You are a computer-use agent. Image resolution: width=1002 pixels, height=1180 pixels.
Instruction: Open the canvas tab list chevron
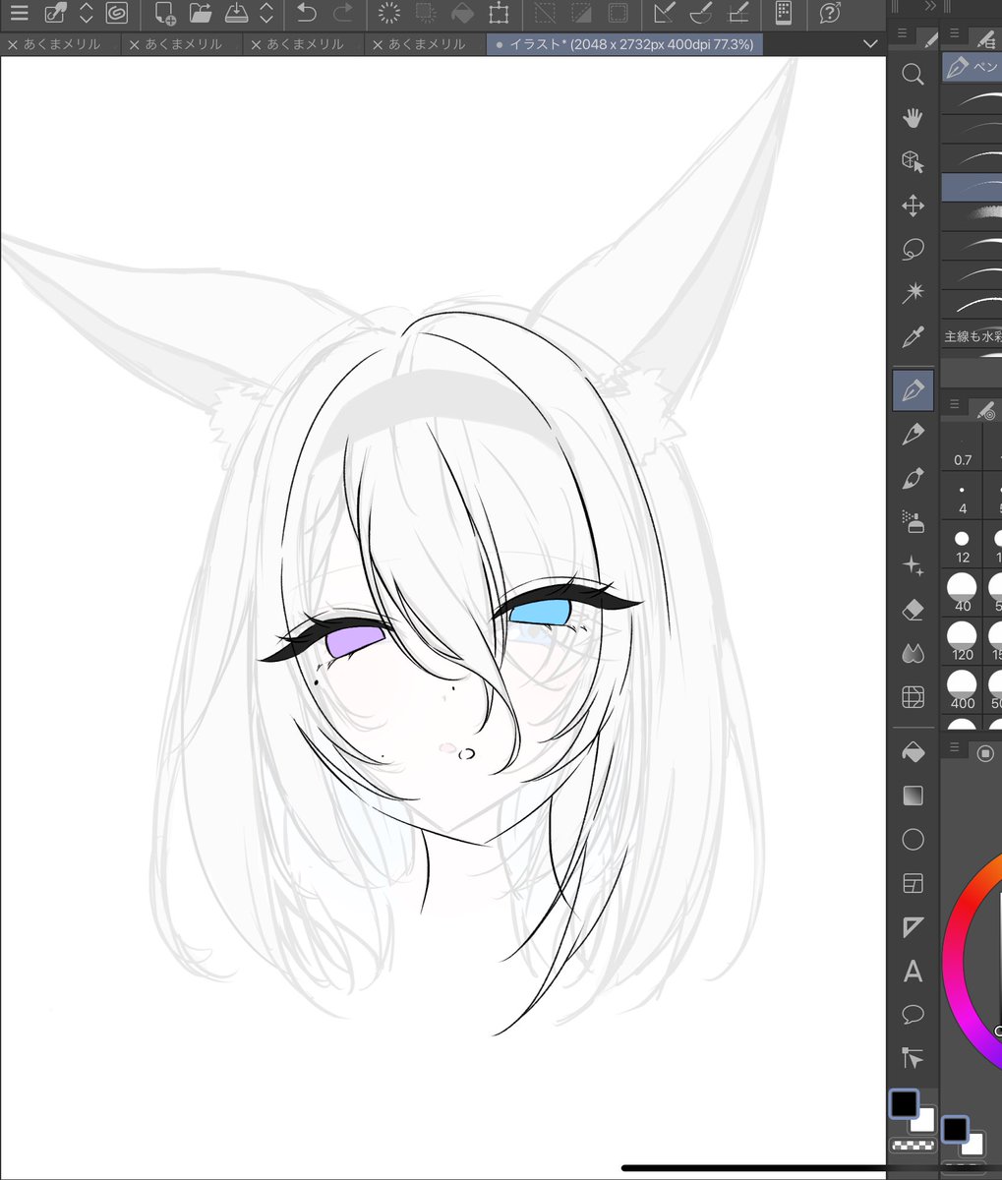[869, 44]
